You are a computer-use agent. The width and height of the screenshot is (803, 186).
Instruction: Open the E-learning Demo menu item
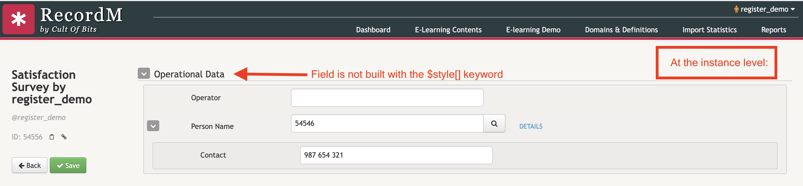[533, 30]
